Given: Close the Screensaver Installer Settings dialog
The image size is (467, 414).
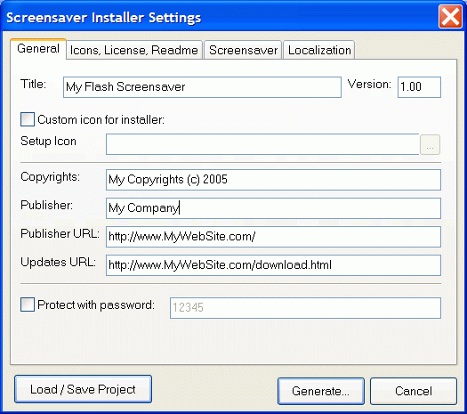Looking at the screenshot, I should click(x=450, y=17).
